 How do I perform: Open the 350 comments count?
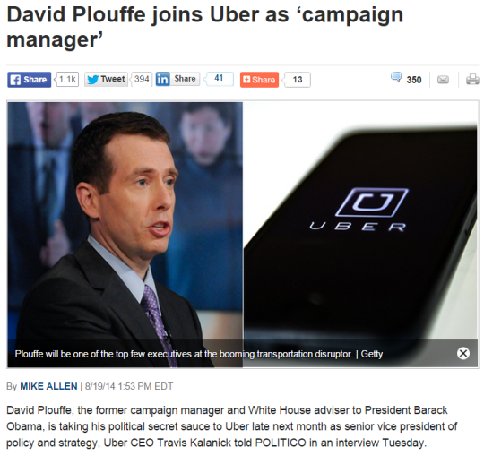point(414,80)
